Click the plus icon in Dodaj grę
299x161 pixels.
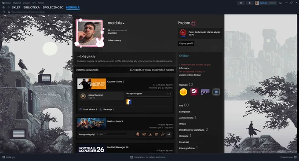4,157
